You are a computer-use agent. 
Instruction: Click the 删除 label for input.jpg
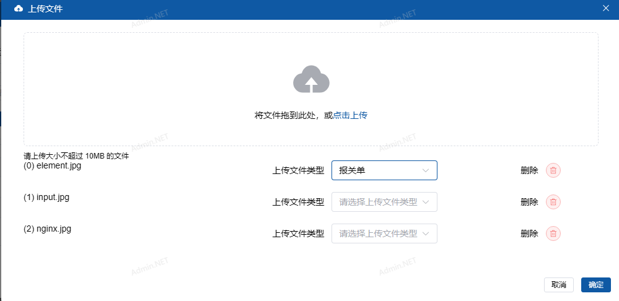(529, 202)
